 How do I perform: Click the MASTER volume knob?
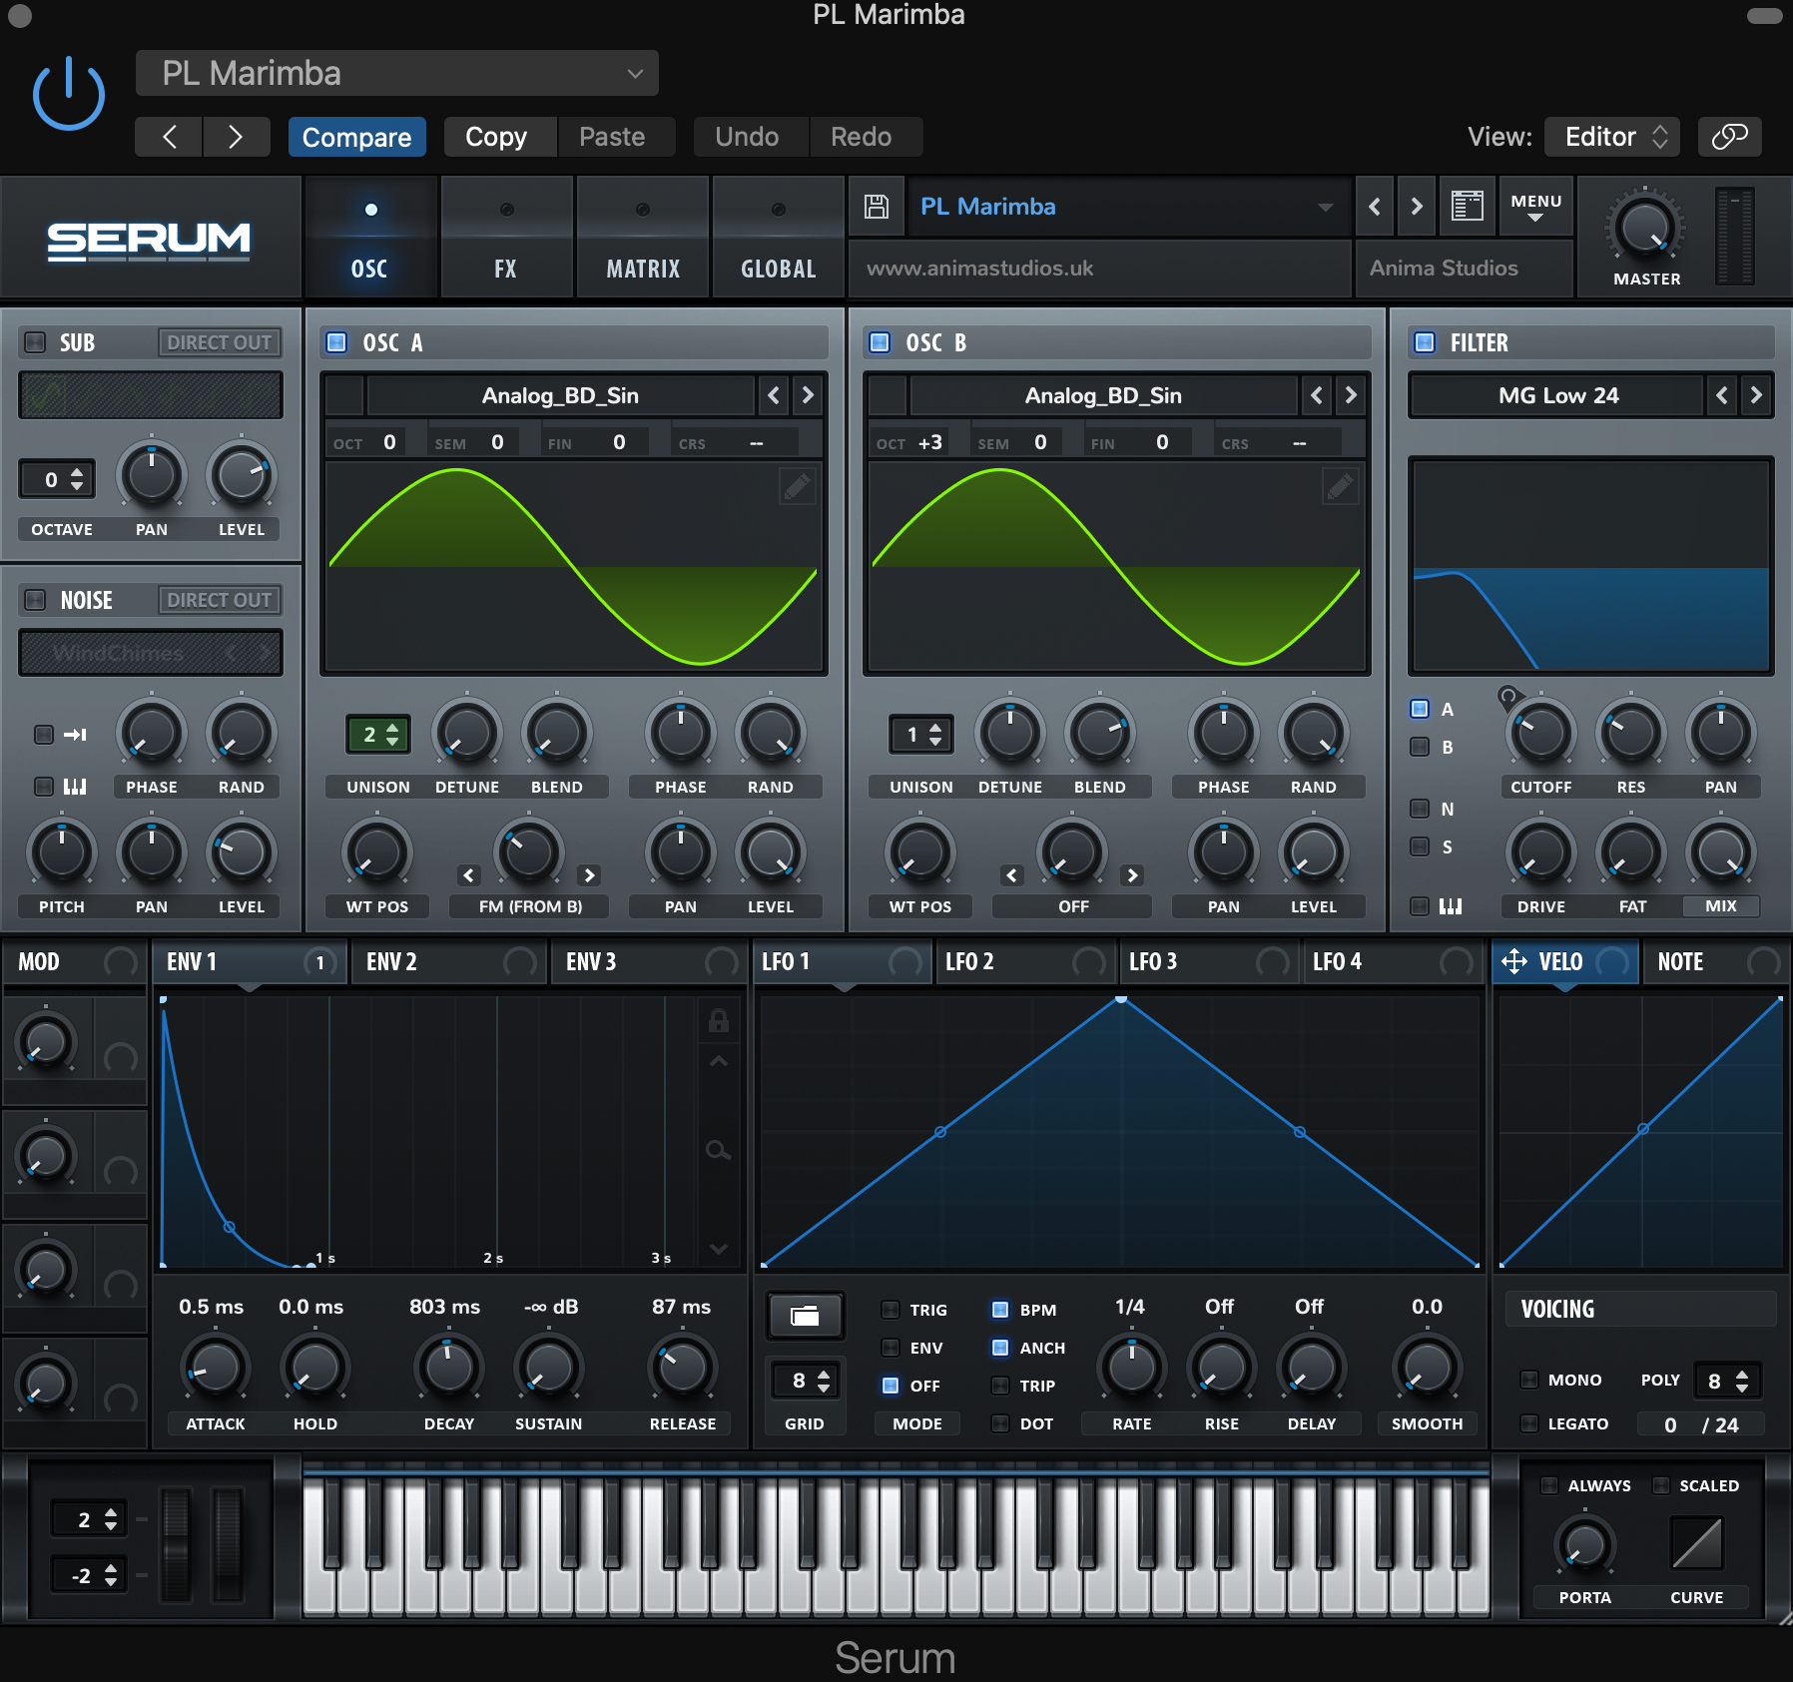[1644, 229]
